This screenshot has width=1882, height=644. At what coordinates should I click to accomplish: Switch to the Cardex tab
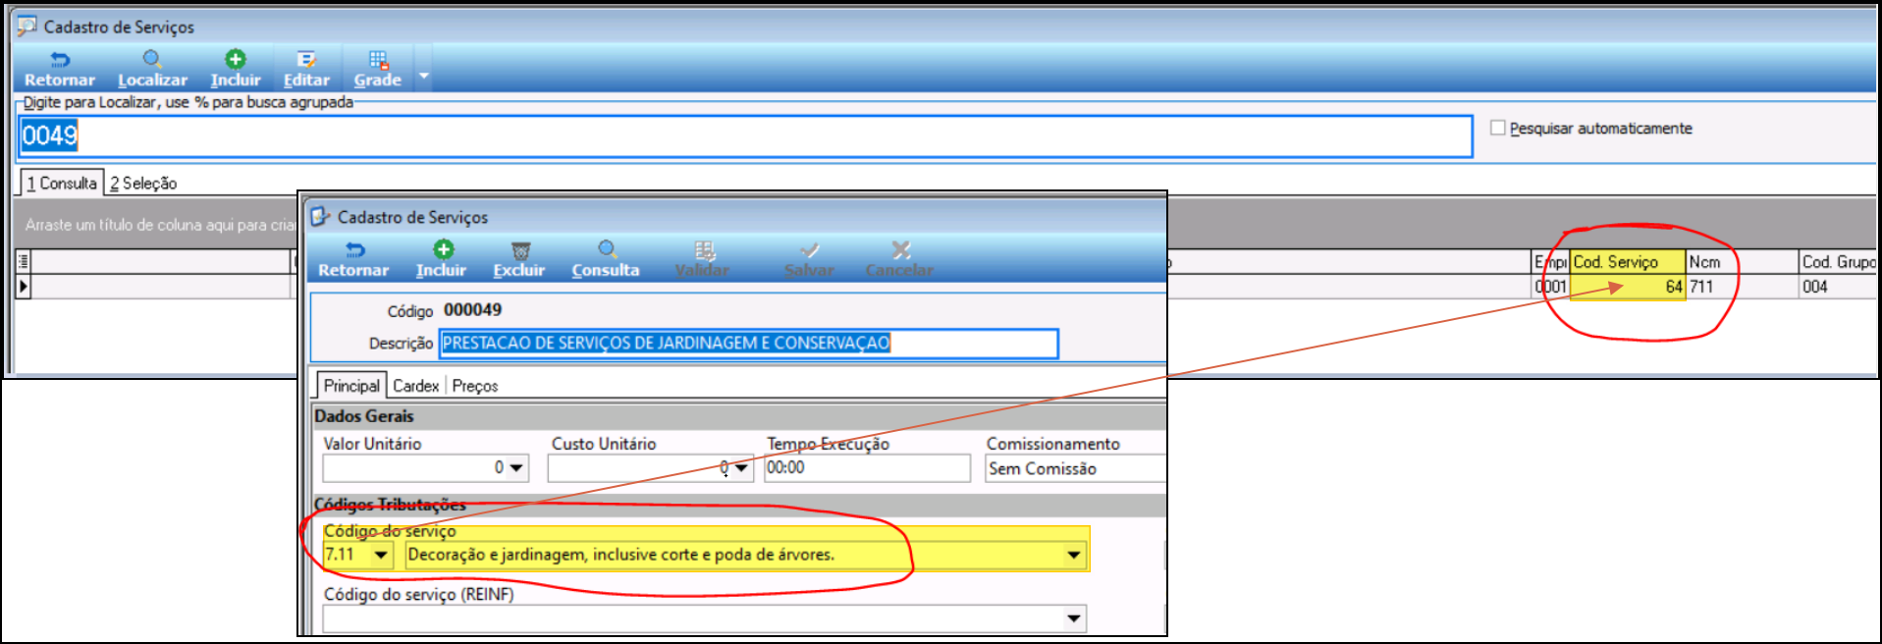click(415, 386)
